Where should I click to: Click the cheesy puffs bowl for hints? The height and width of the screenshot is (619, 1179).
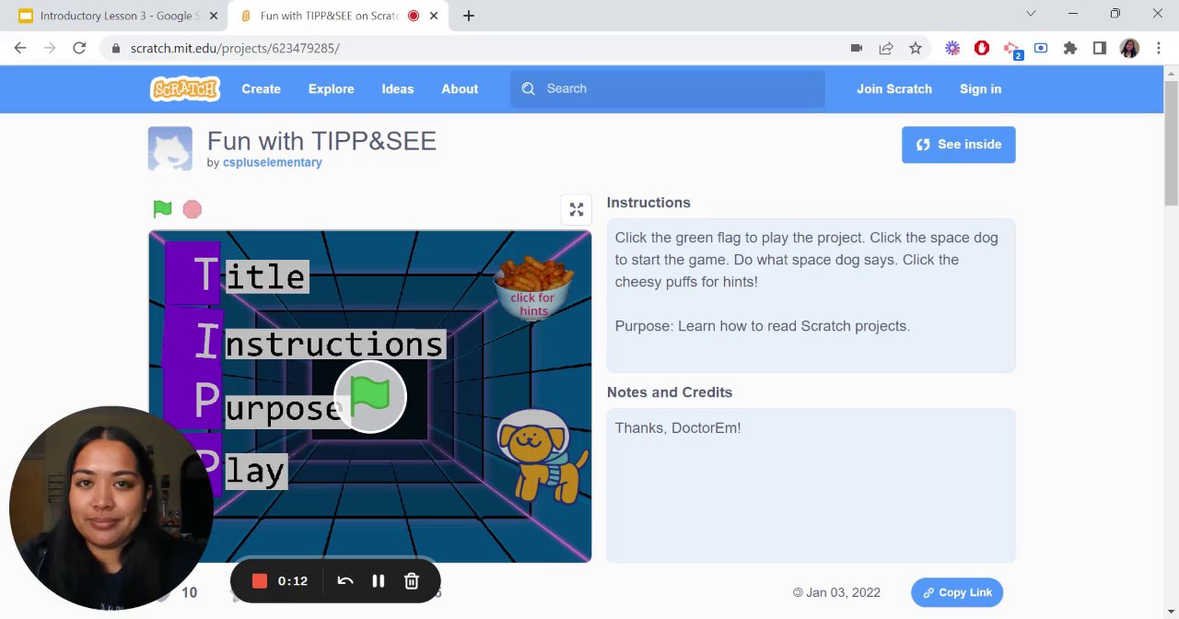point(534,286)
